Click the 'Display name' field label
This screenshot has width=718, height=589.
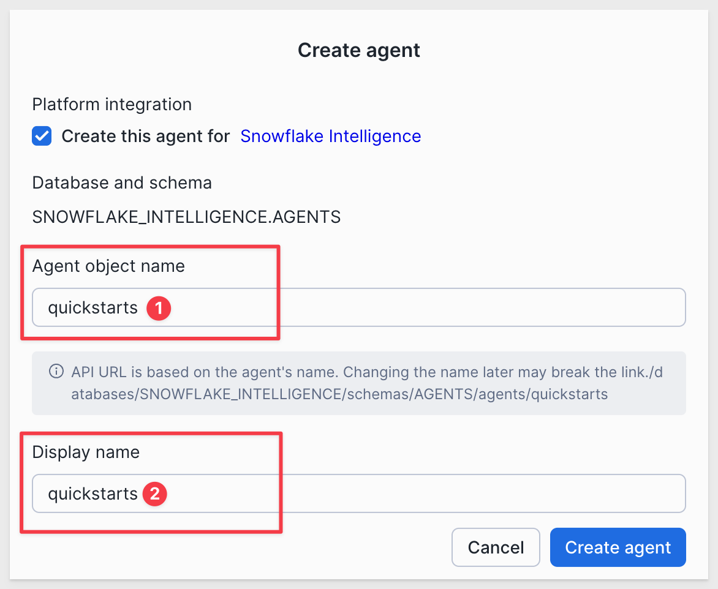[x=86, y=452]
